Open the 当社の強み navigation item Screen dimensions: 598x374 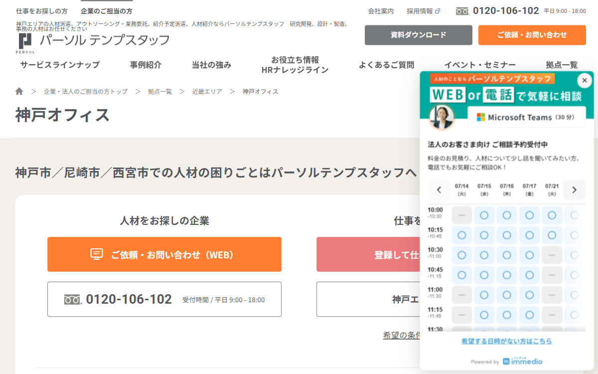point(211,65)
